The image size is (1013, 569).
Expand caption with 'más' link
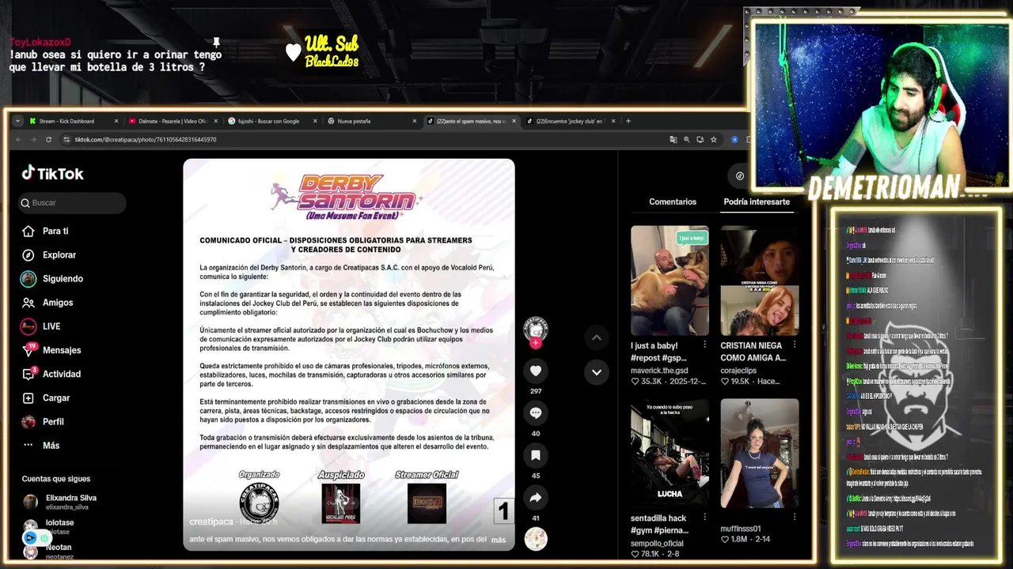point(498,540)
